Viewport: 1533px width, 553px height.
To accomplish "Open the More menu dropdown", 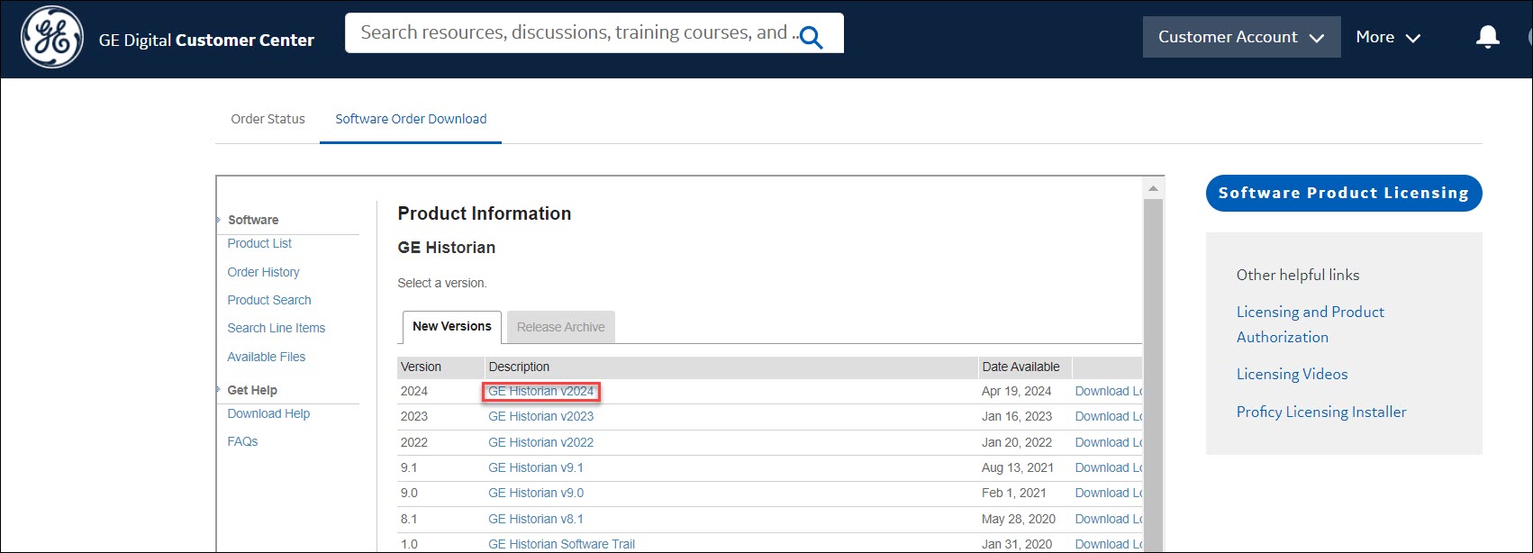I will (x=1388, y=37).
